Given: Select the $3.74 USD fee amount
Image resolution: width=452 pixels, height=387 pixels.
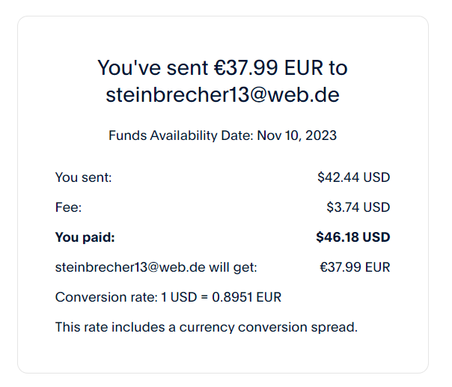Looking at the screenshot, I should 358,207.
